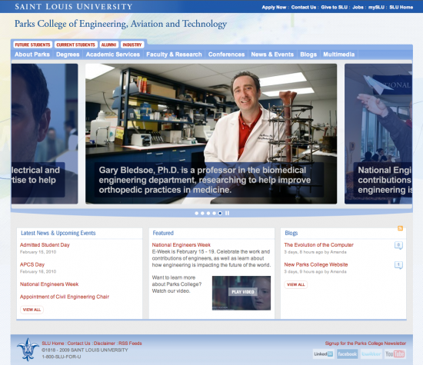Open National Engineers Week in Latest News
This screenshot has width=423, height=365.
pyautogui.click(x=49, y=284)
